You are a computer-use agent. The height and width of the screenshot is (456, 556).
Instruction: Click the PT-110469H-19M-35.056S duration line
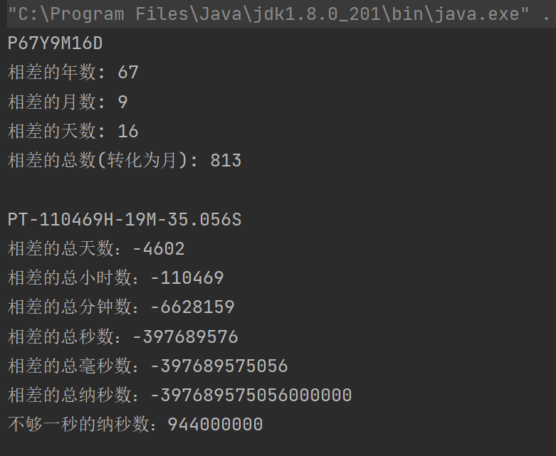125,219
